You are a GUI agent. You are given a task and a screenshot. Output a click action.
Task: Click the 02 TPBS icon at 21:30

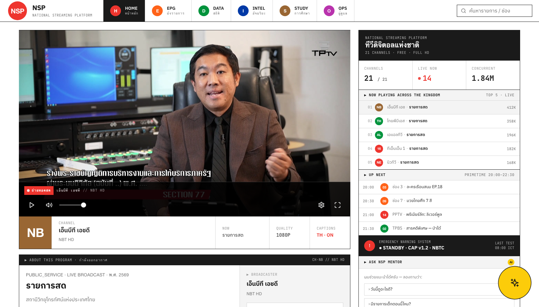pyautogui.click(x=384, y=229)
